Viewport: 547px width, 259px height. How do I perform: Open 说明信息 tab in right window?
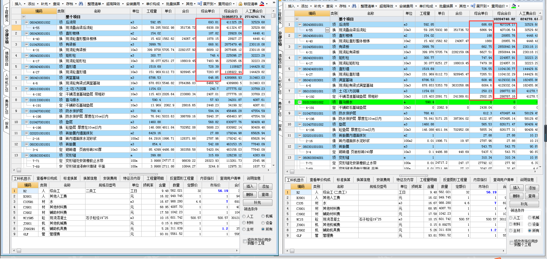[x=527, y=180]
